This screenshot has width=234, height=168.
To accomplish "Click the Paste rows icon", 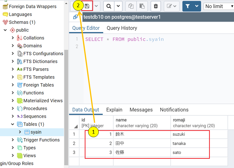I will pyautogui.click(x=142, y=6).
